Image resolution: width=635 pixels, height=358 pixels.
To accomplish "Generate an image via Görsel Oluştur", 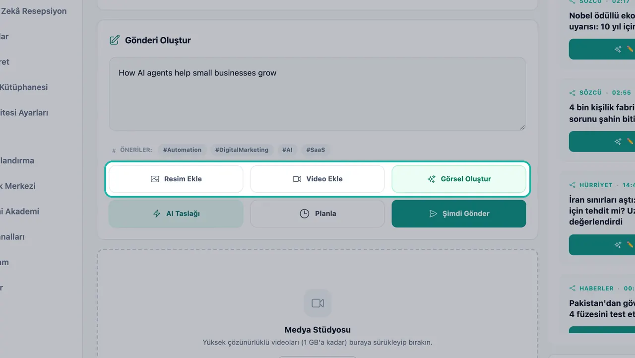I will [x=459, y=179].
